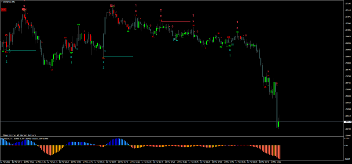Click the '13 Mar 03:45' time axis label

158,162
